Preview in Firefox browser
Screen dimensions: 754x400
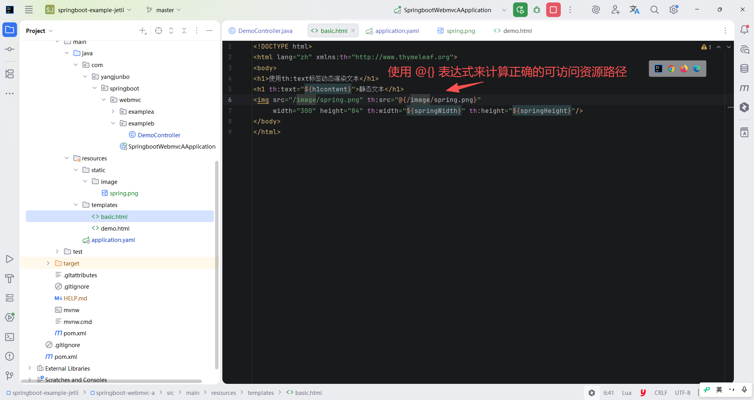(684, 69)
